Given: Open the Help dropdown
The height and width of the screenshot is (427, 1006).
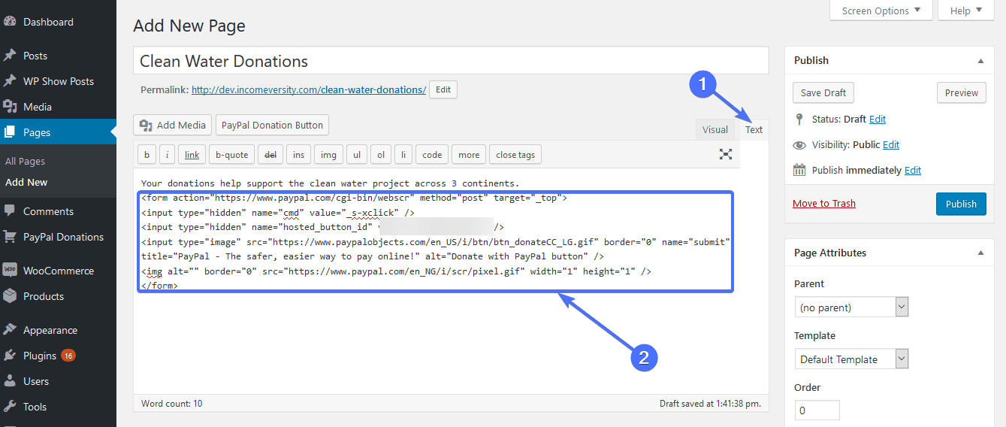Looking at the screenshot, I should 965,11.
